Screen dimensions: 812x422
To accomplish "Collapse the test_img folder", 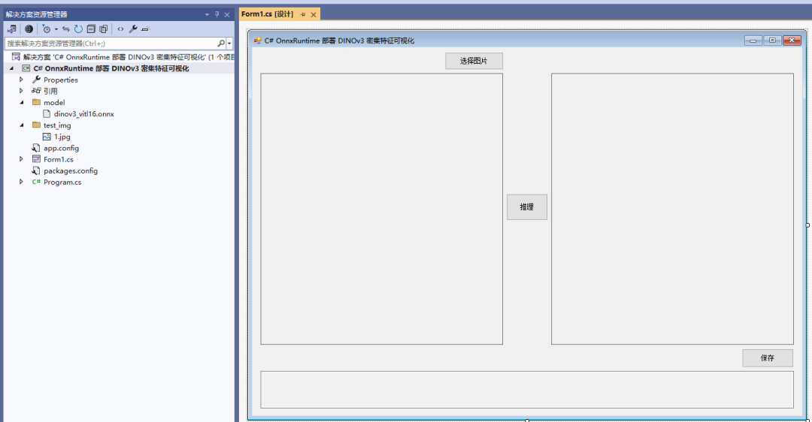I will point(21,125).
